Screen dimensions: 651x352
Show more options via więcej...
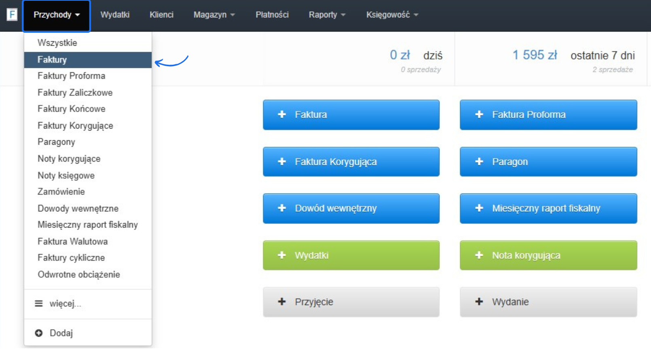coord(88,304)
